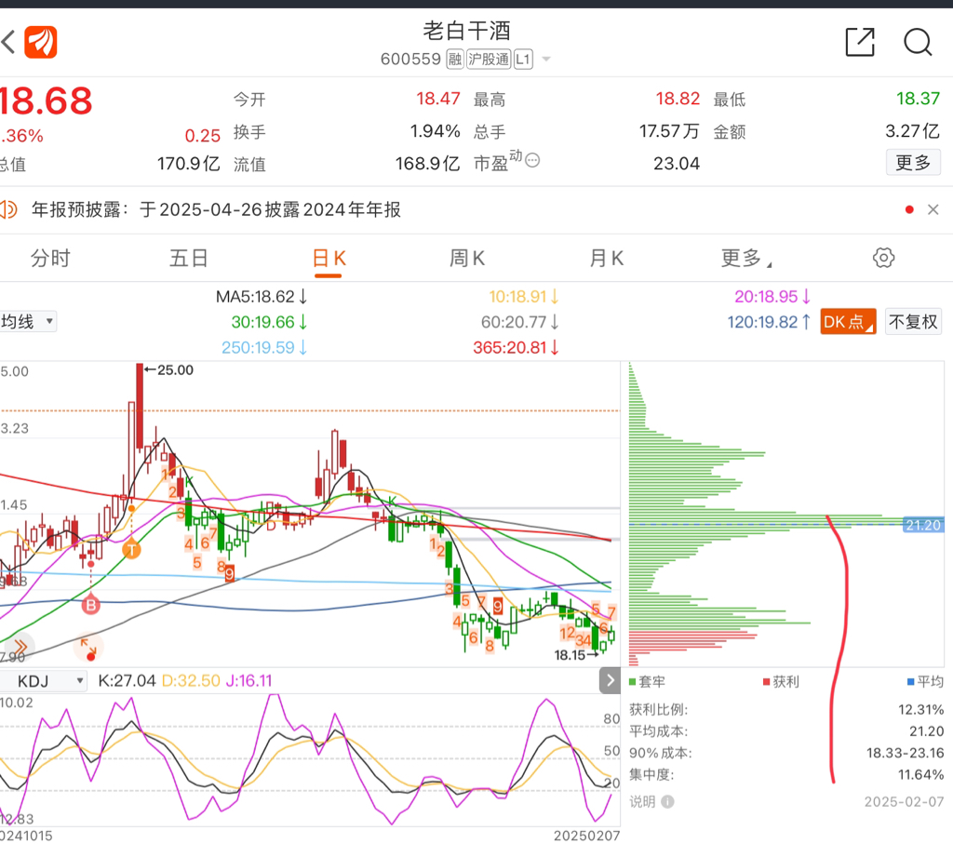Tap the 10:18.91 moving average
Viewport: 953px width, 844px height.
[x=523, y=297]
